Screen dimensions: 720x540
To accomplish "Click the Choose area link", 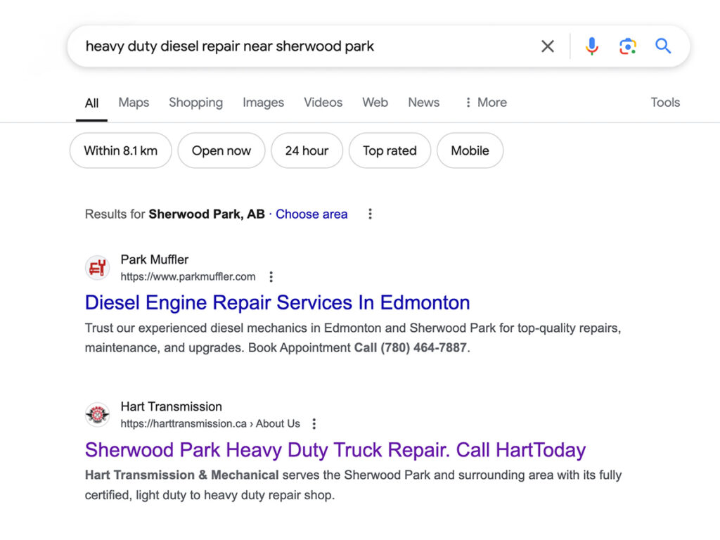I will tap(311, 214).
